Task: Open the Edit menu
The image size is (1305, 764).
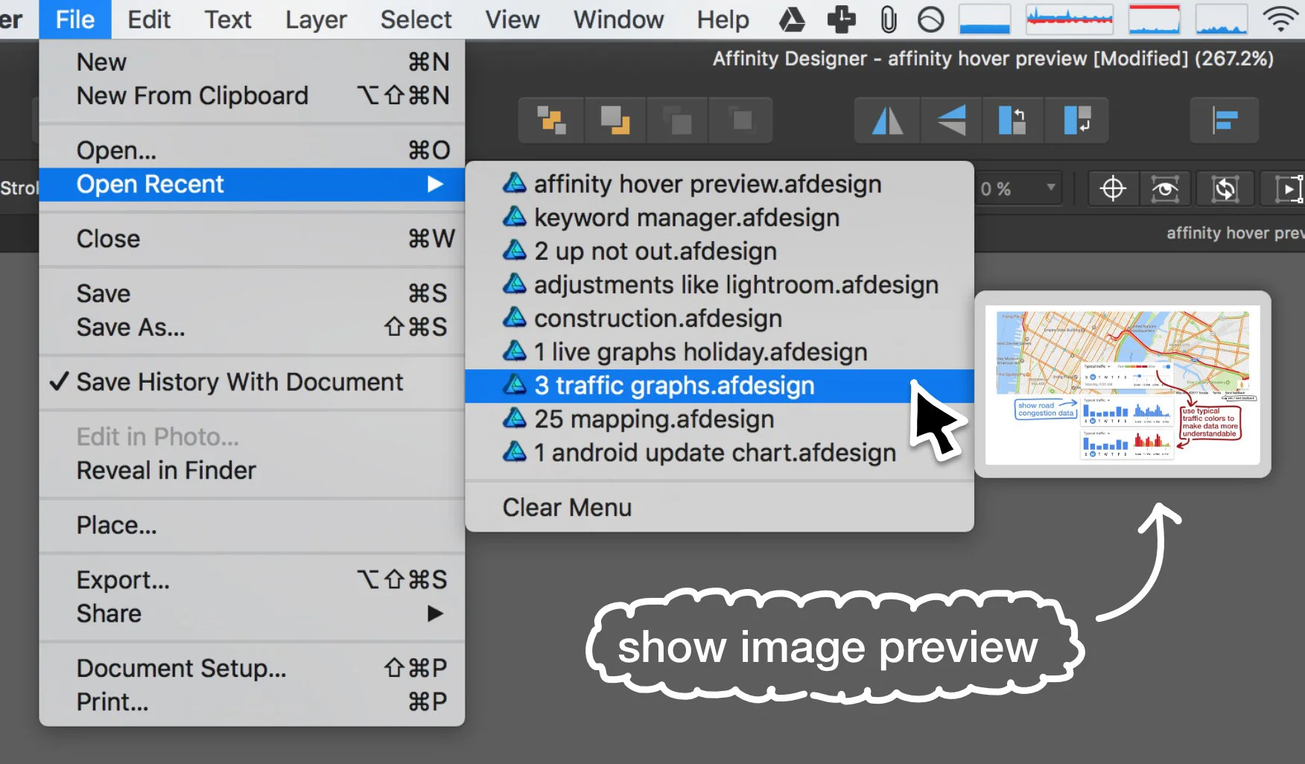Action: (149, 19)
